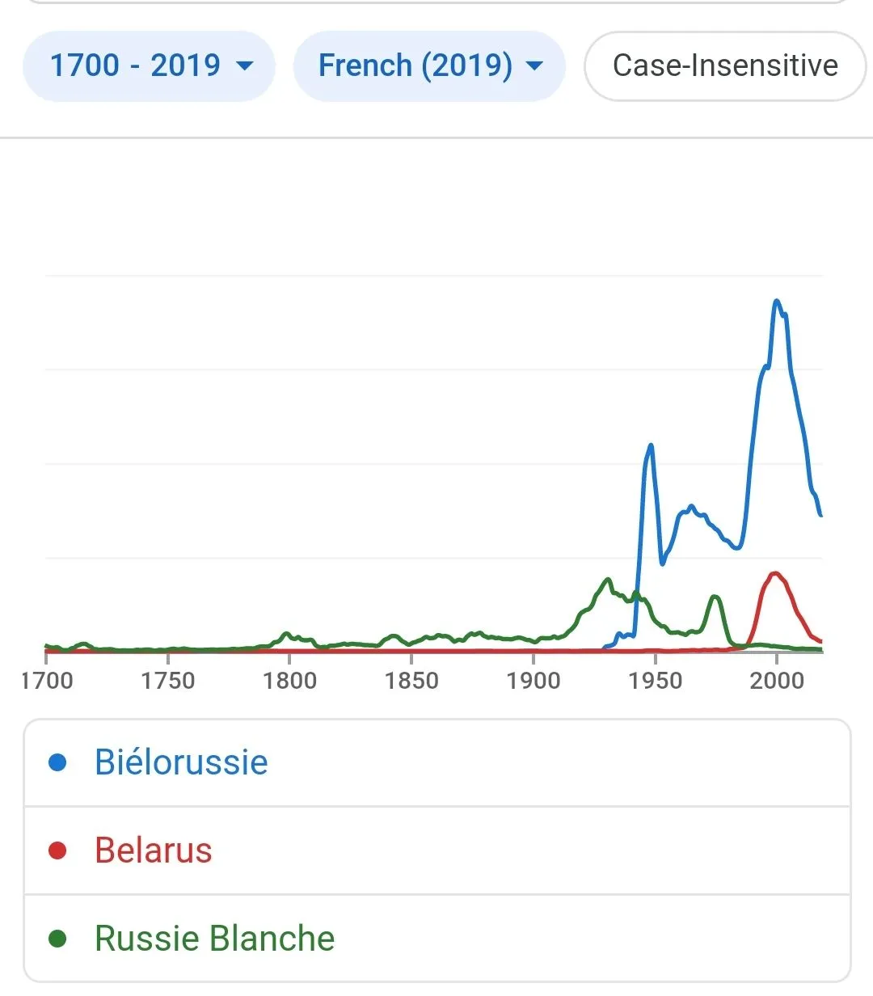
Task: Click the blue line spike just before 1950
Action: tap(650, 445)
